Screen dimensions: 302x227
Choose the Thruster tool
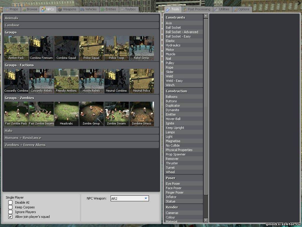pos(183,163)
